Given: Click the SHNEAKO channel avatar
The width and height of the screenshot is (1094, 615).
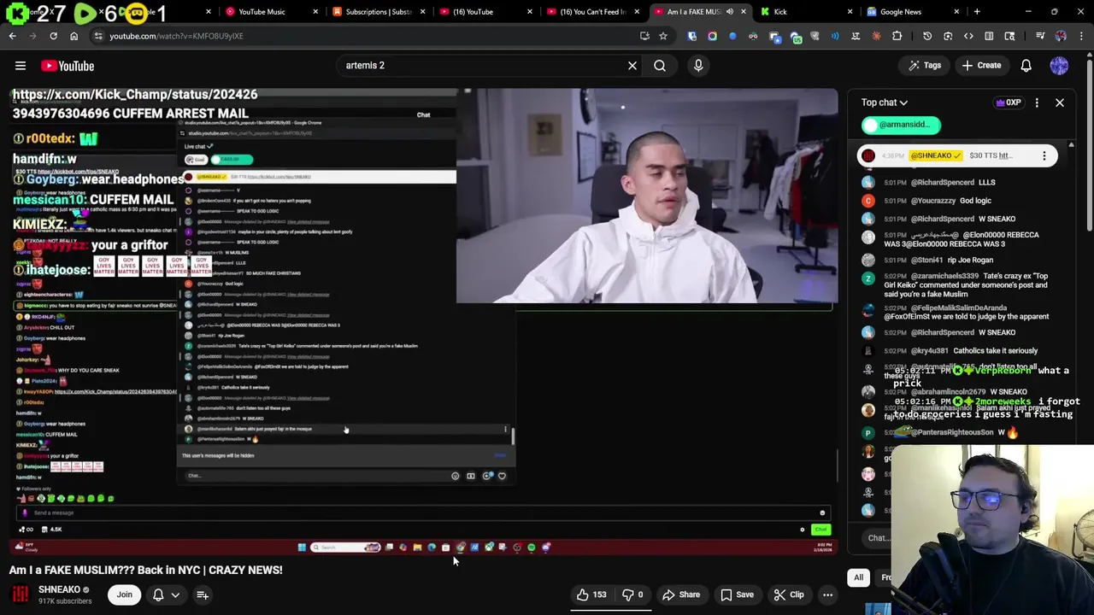Looking at the screenshot, I should (21, 594).
